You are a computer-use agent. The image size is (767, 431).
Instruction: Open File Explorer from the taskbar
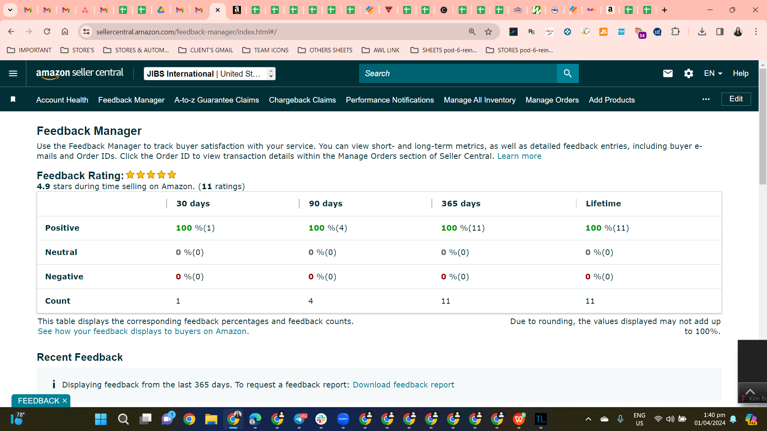pyautogui.click(x=211, y=419)
